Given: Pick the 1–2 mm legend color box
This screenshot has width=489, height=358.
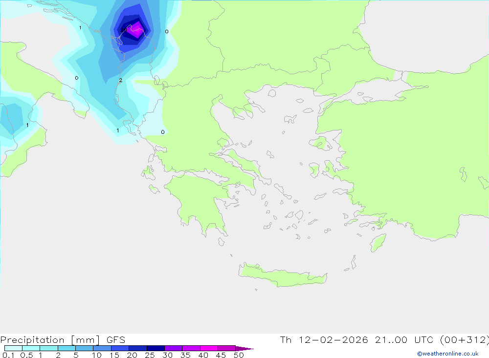Looking at the screenshot, I should (x=48, y=348).
